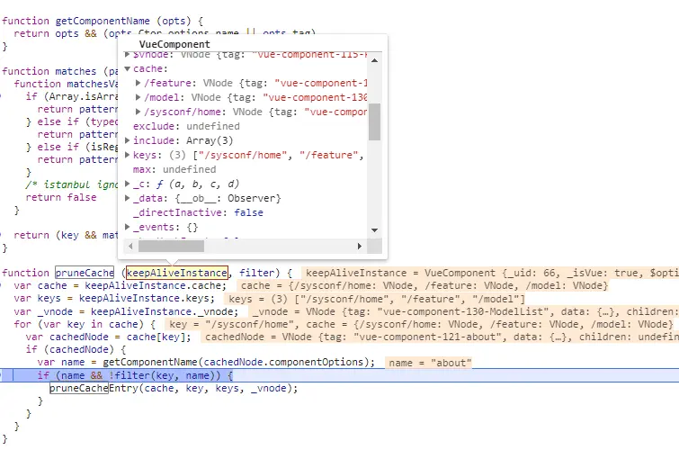Viewport: 679px width, 450px height.
Task: Expand the keys (3) array property
Action: (x=128, y=155)
